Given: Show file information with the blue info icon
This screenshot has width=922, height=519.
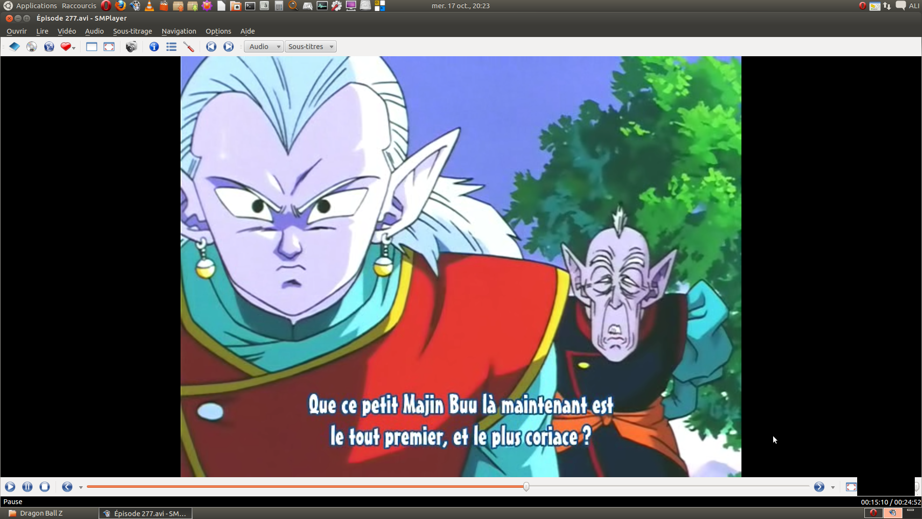Looking at the screenshot, I should coord(154,47).
